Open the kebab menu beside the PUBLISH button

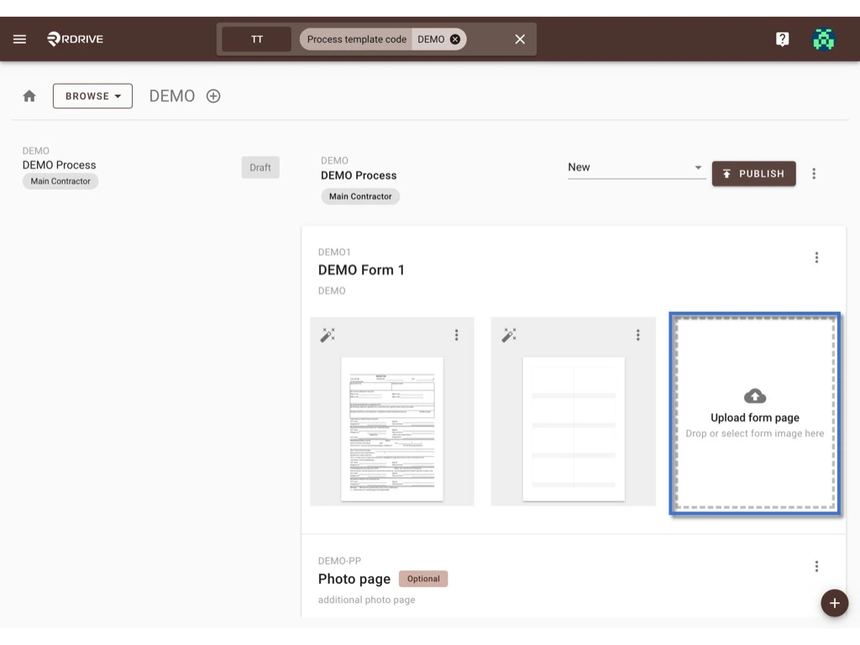(x=814, y=173)
